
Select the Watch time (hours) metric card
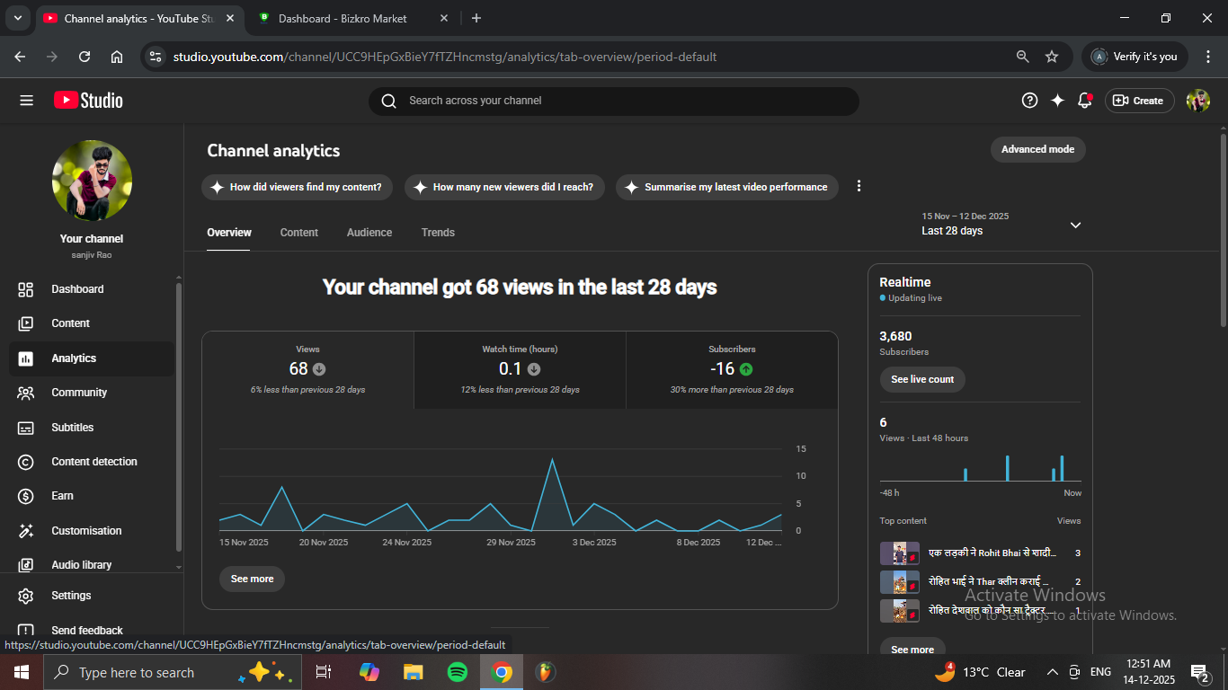(520, 370)
